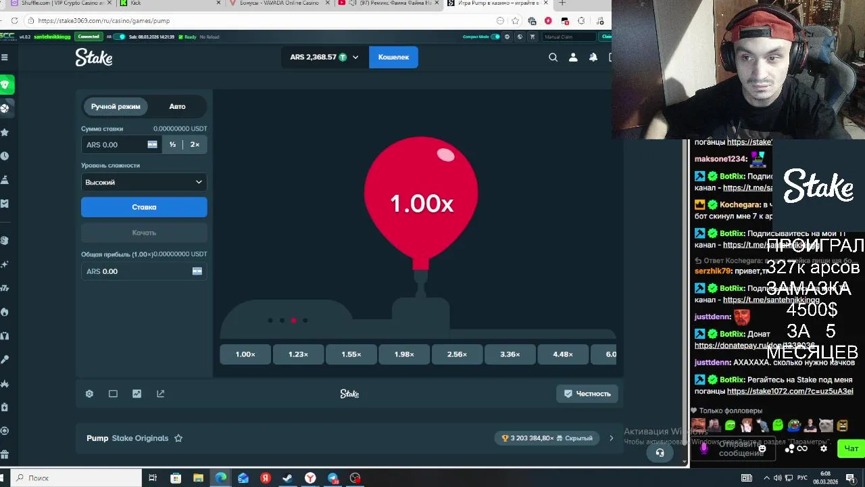Toggle the AR switch in extension bar
Screen dimensions: 865x487
(x=119, y=37)
